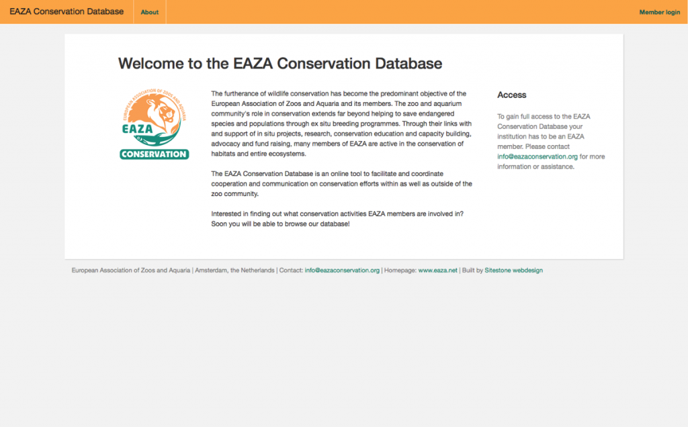688x427 pixels.
Task: Click the paragraph starting "The furtherance of wildlife"
Action: tap(341, 124)
